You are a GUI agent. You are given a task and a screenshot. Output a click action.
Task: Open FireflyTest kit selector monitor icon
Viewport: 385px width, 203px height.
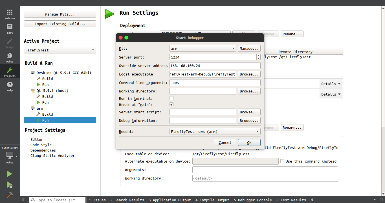10,155
